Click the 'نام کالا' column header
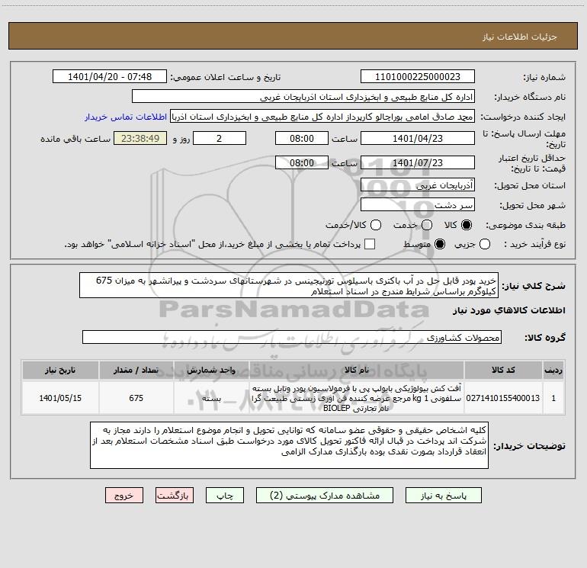587x568 pixels. coord(357,370)
